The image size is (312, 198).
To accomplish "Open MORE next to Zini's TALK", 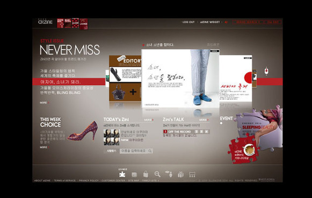I will coord(204,120).
